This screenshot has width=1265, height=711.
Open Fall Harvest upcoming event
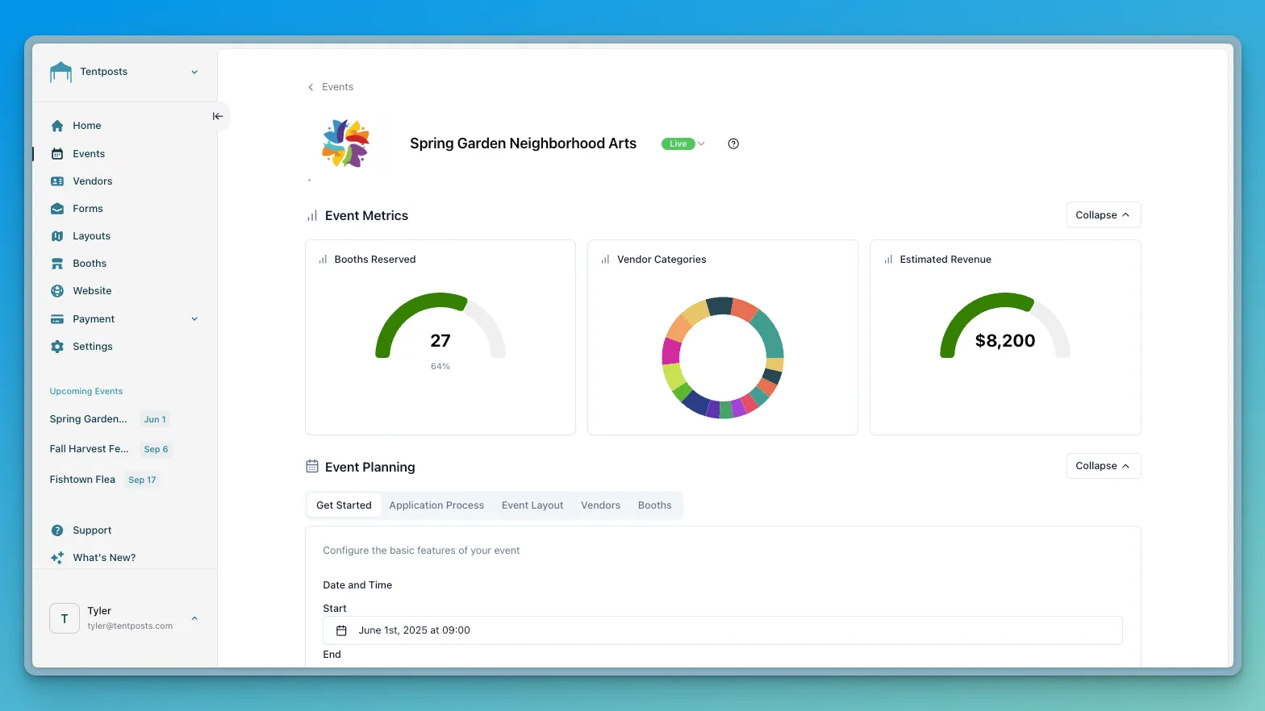89,449
